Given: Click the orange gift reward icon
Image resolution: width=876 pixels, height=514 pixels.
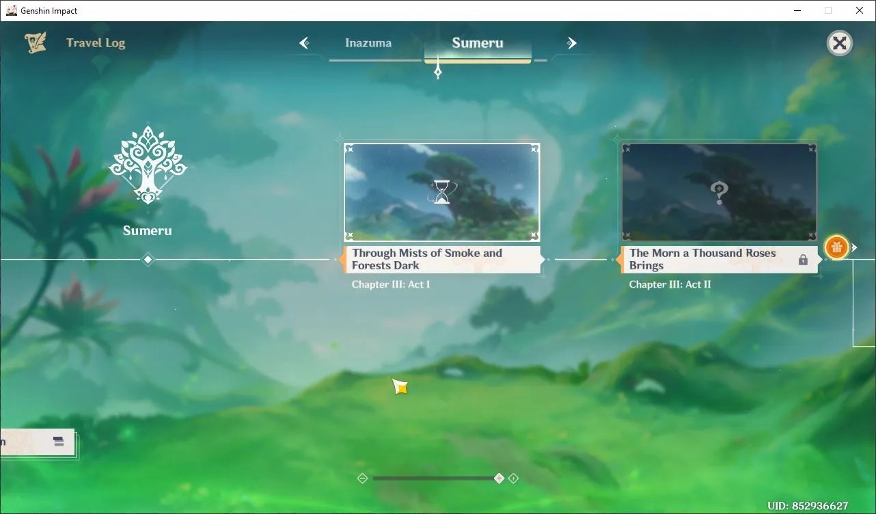Looking at the screenshot, I should pyautogui.click(x=836, y=247).
